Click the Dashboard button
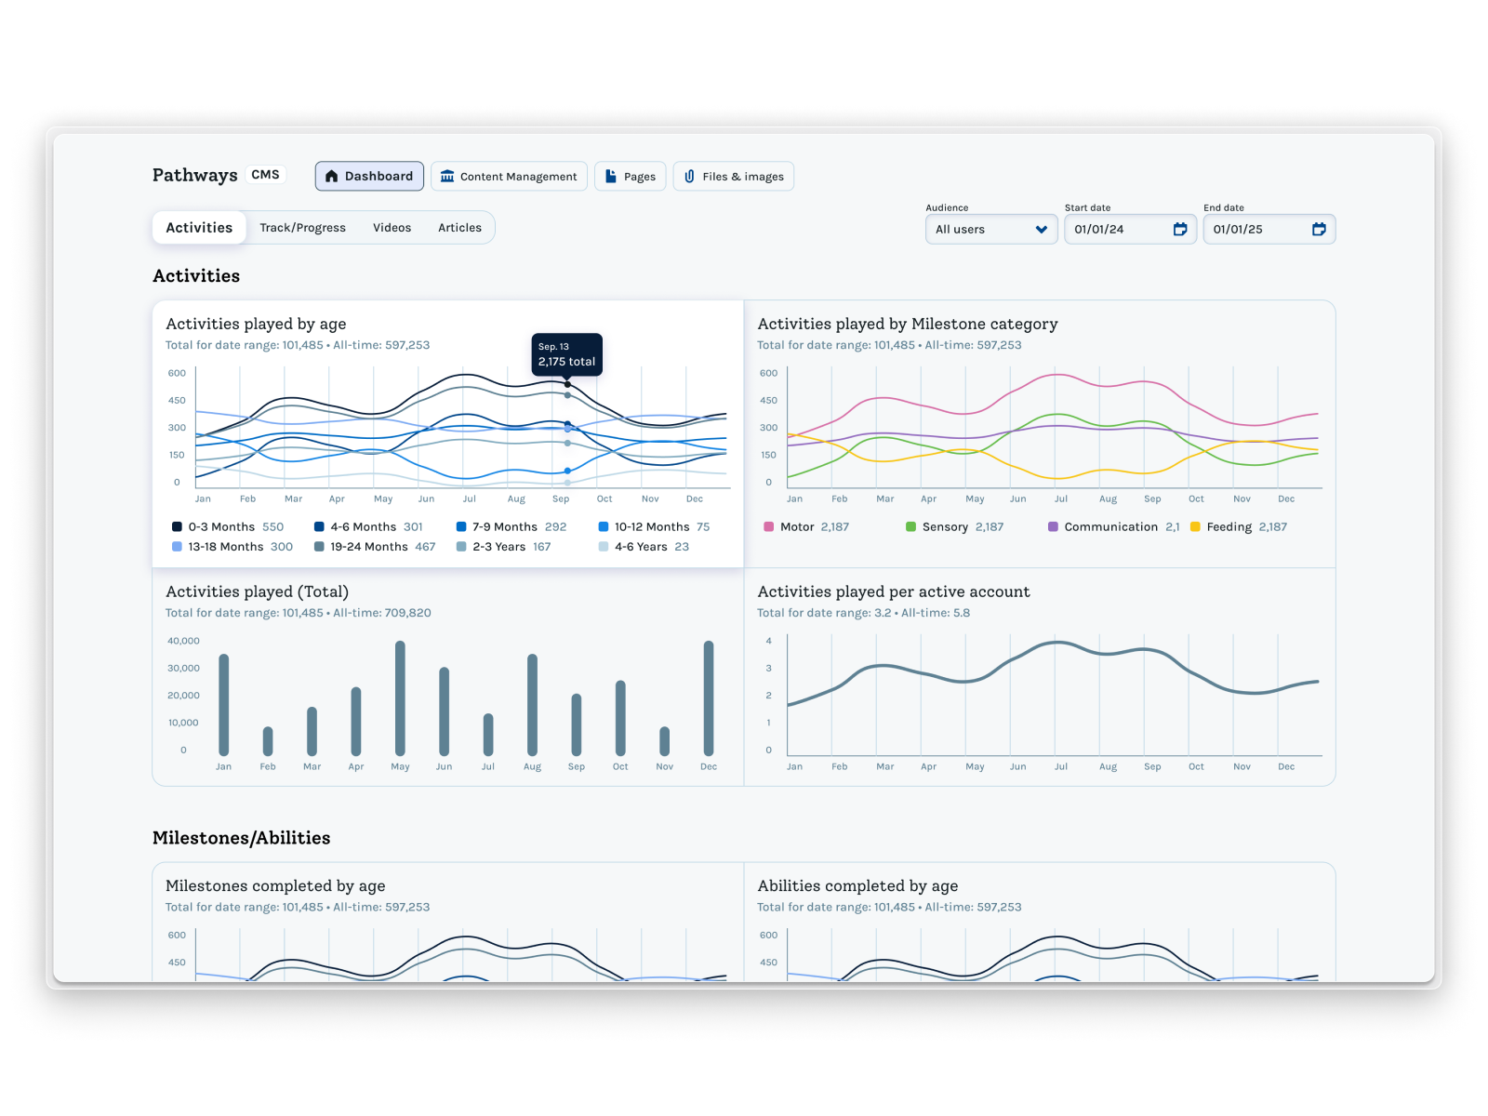Viewport: 1488px width, 1116px height. (x=369, y=176)
